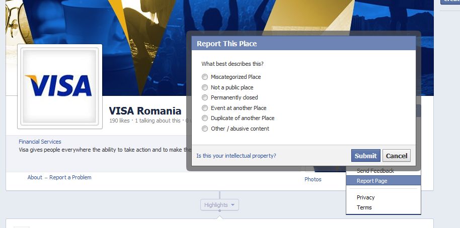Select the Miscategorized Place radio option
Screen dimensions: 460x228
coord(205,77)
